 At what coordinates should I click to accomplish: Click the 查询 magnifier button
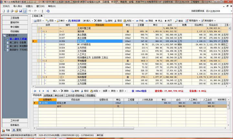pyautogui.click(x=179, y=21)
